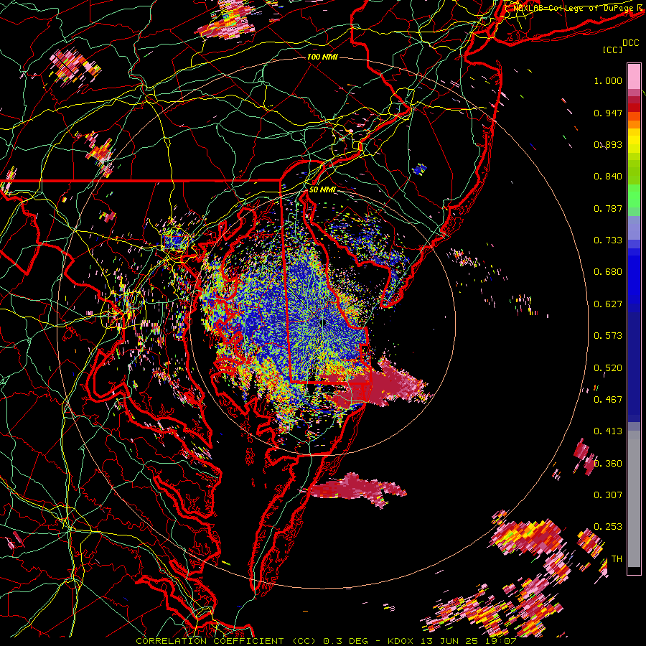Viewport: 646px width, 646px height.
Task: Select the "0.253" color scale value
Action: click(608, 527)
